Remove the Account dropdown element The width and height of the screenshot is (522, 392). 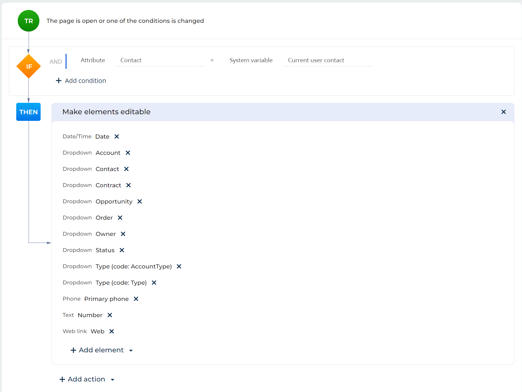128,153
